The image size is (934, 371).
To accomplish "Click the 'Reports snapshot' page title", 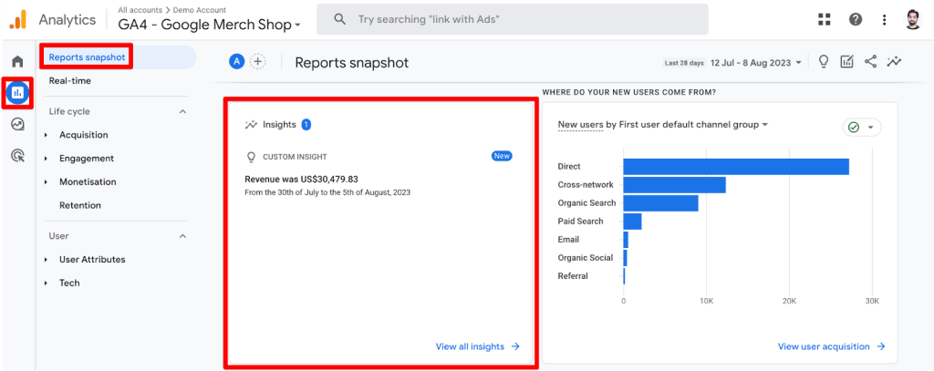I will 352,63.
